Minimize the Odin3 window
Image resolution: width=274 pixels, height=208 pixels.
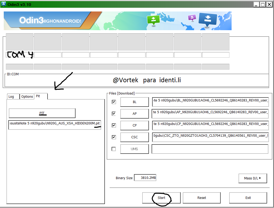pos(256,5)
